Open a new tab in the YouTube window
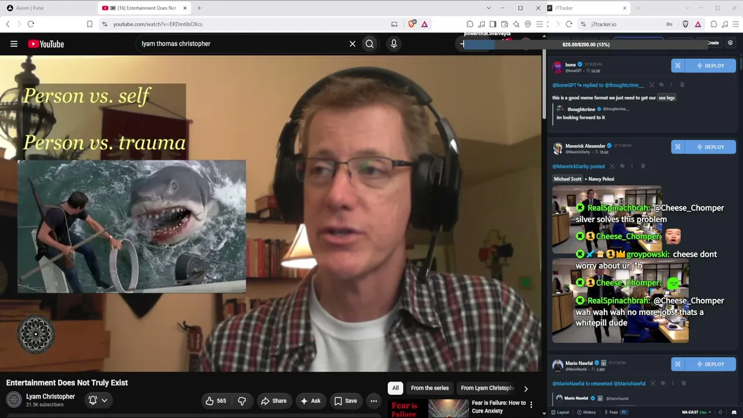Image resolution: width=743 pixels, height=418 pixels. tap(199, 8)
